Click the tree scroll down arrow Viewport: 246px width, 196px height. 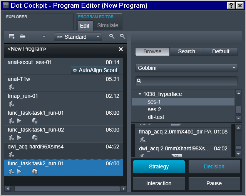click(x=238, y=118)
